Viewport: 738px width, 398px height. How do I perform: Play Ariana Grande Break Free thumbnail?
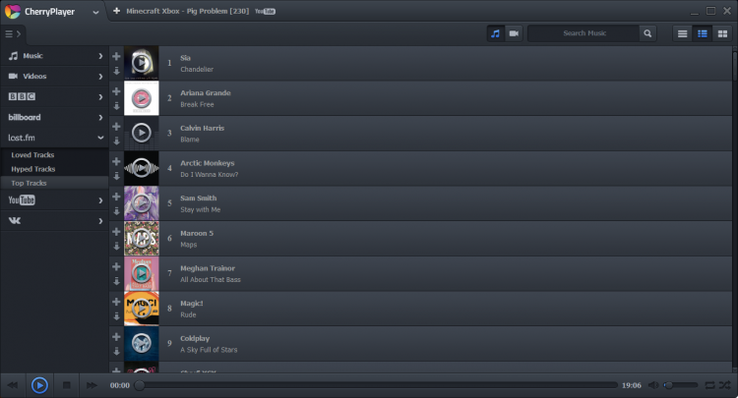click(x=141, y=98)
